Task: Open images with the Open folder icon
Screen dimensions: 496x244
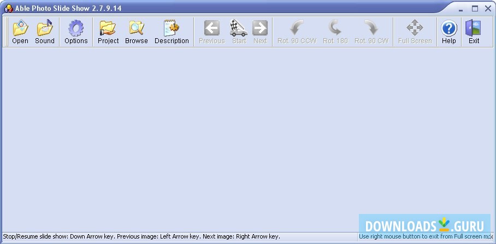Action: click(x=20, y=32)
